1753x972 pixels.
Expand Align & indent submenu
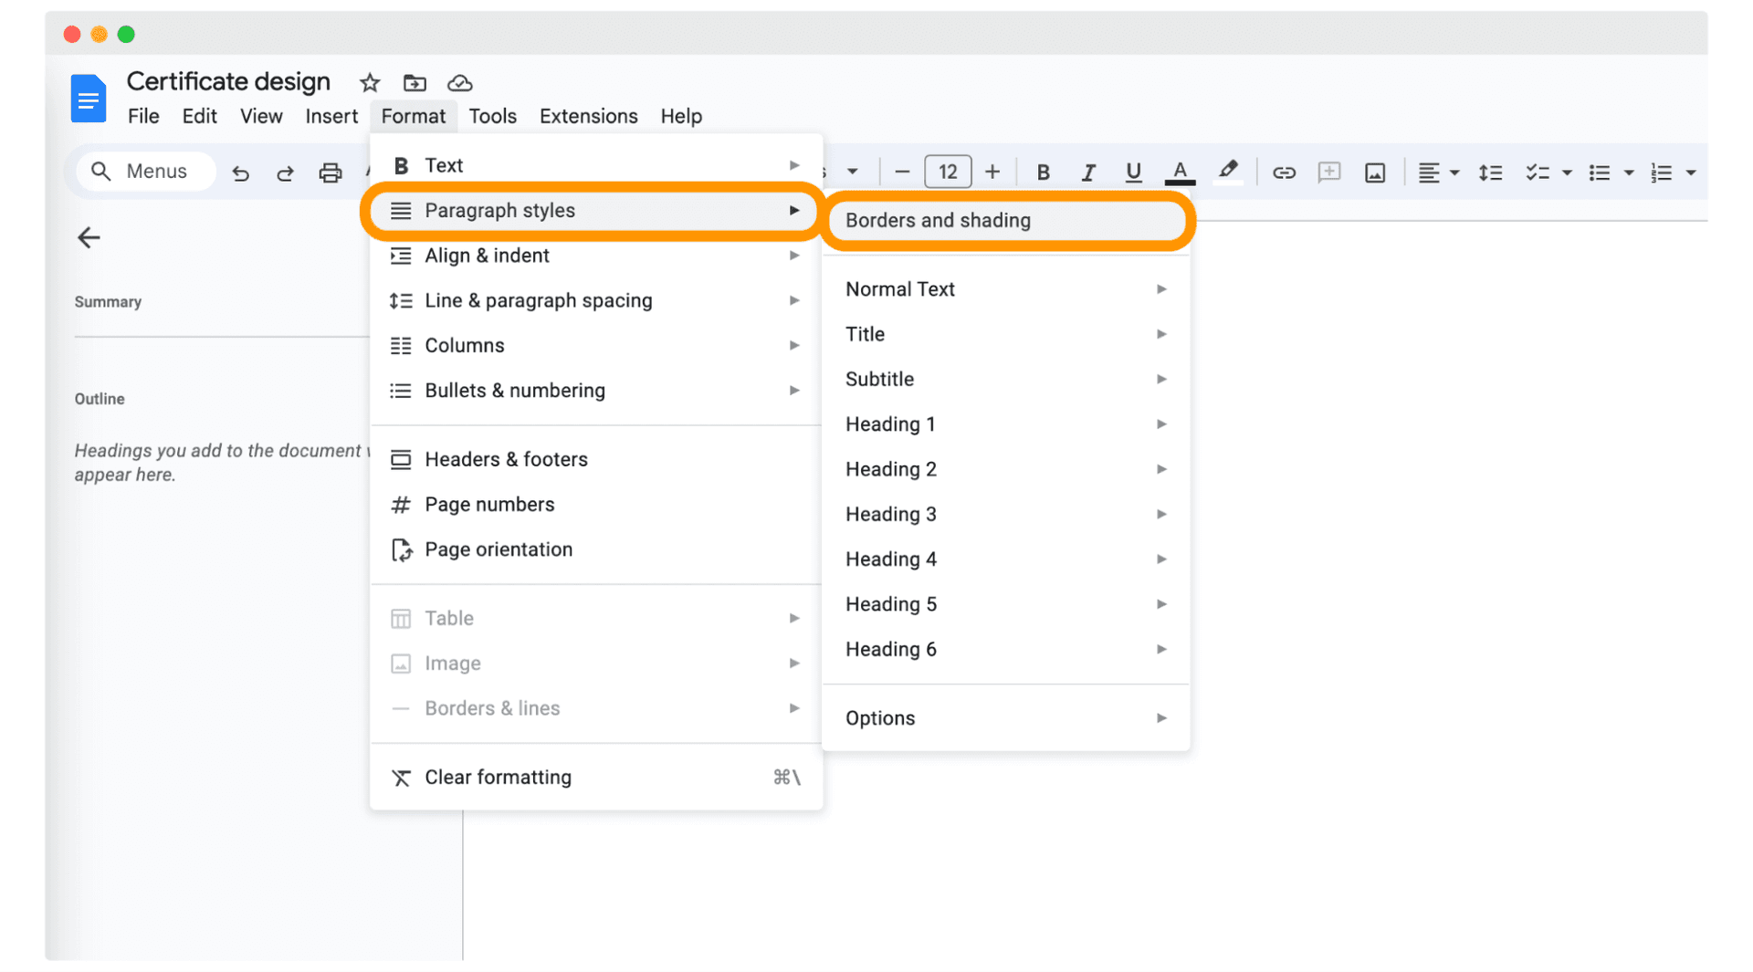point(596,256)
